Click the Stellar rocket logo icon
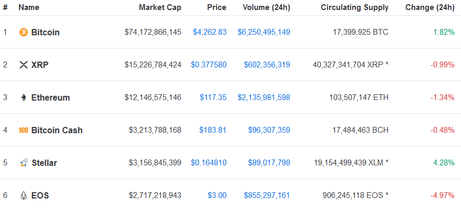461x208 pixels. [x=24, y=163]
